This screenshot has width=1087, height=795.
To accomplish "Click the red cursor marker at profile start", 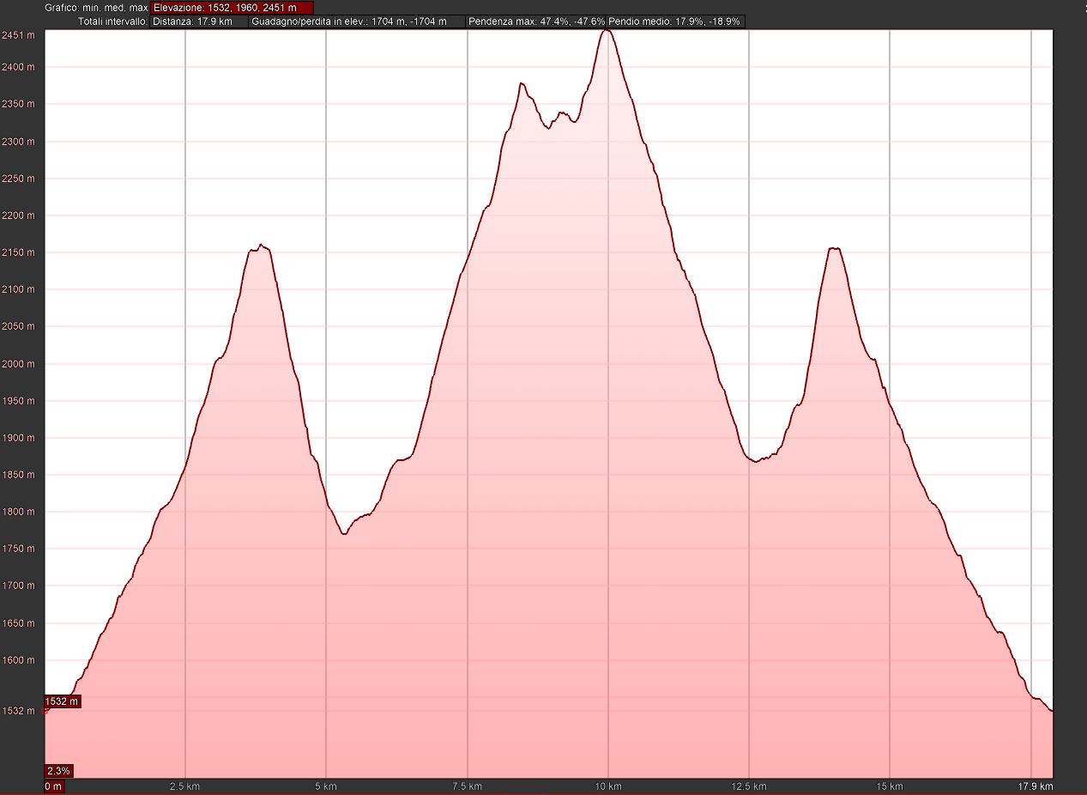I will click(45, 710).
